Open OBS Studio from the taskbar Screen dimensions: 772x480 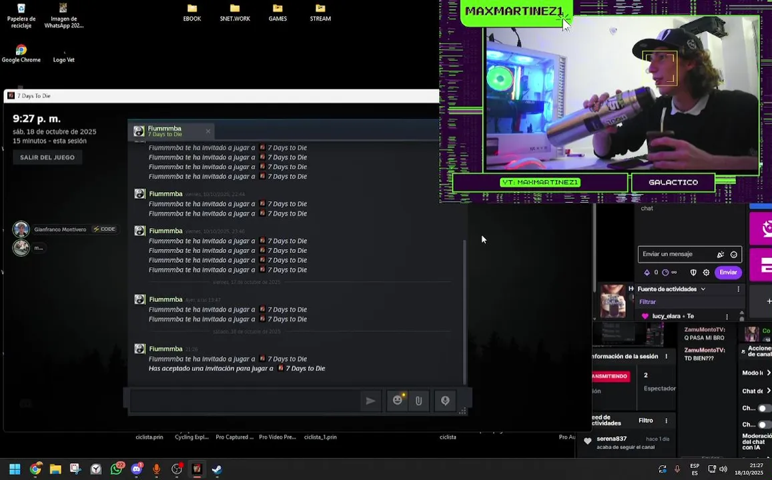pos(177,469)
